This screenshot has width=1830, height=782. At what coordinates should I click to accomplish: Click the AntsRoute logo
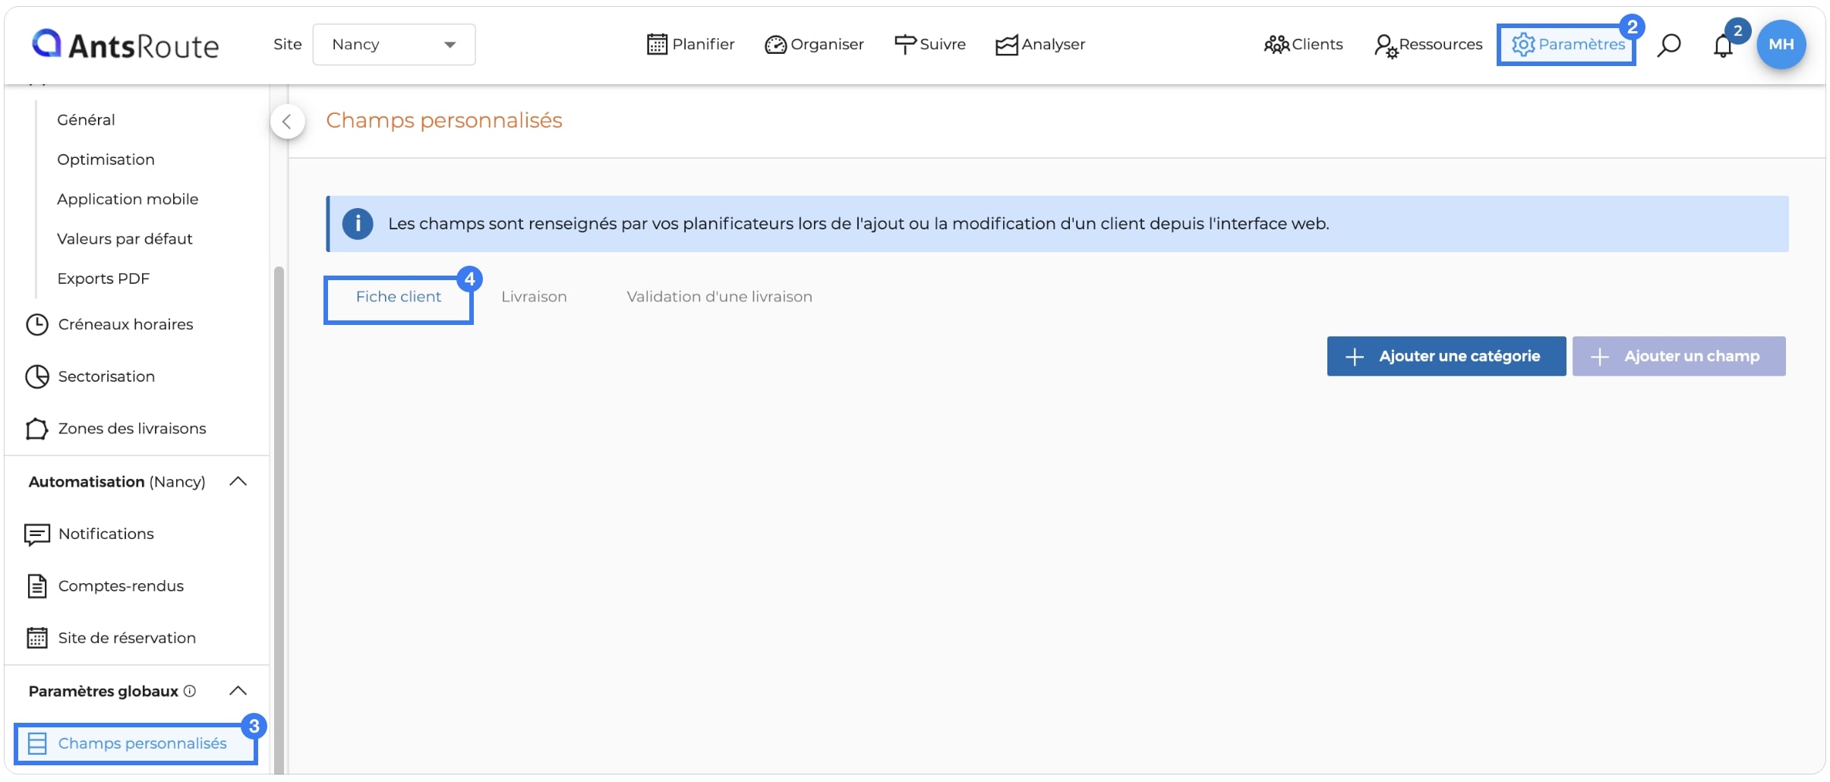pyautogui.click(x=125, y=45)
